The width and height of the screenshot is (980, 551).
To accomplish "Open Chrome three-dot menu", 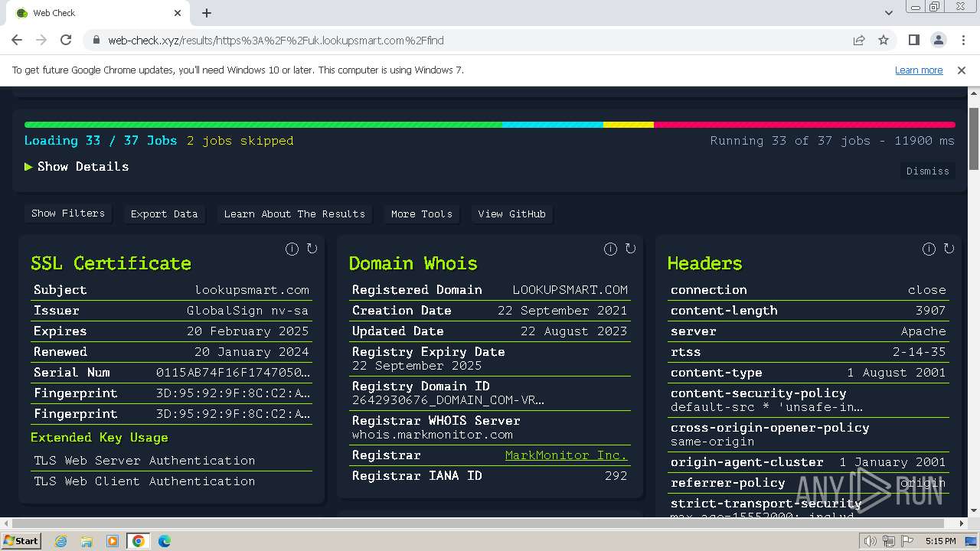I will pos(962,41).
